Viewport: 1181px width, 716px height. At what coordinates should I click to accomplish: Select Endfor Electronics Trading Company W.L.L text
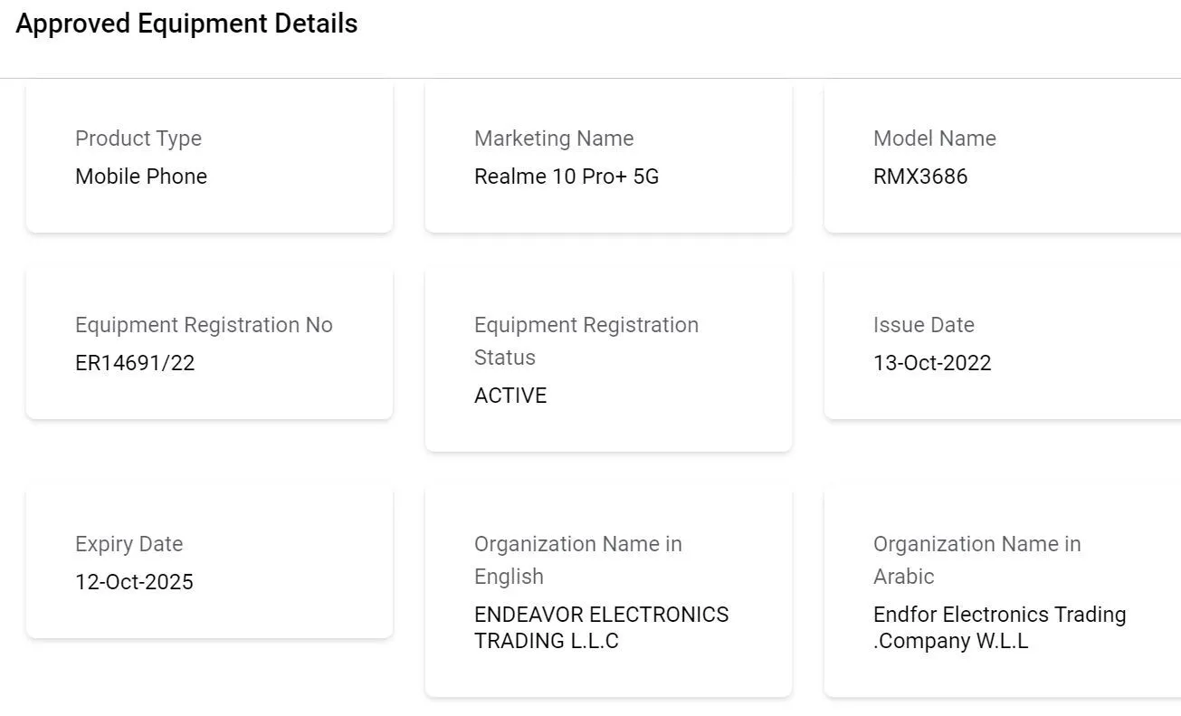(999, 627)
